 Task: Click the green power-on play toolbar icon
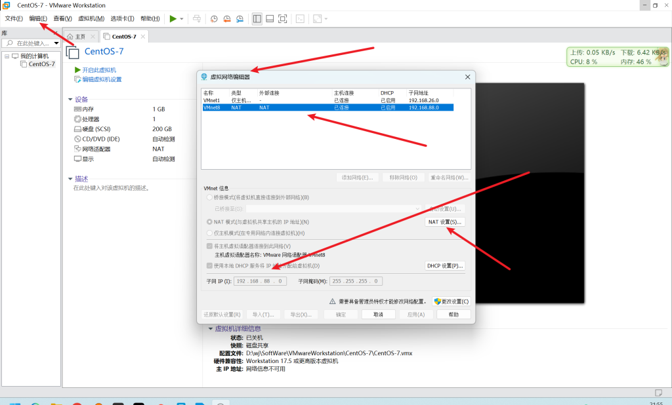point(173,19)
